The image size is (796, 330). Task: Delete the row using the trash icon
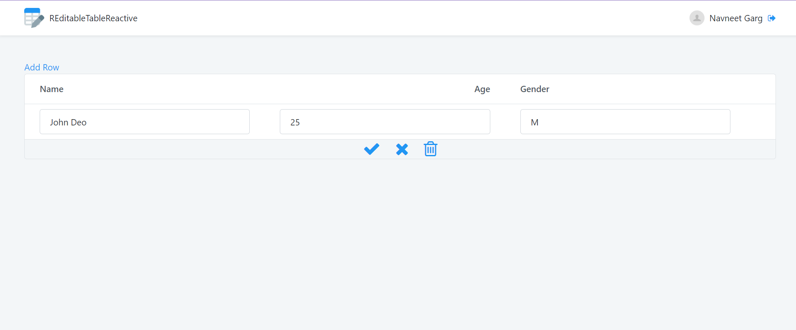tap(430, 149)
